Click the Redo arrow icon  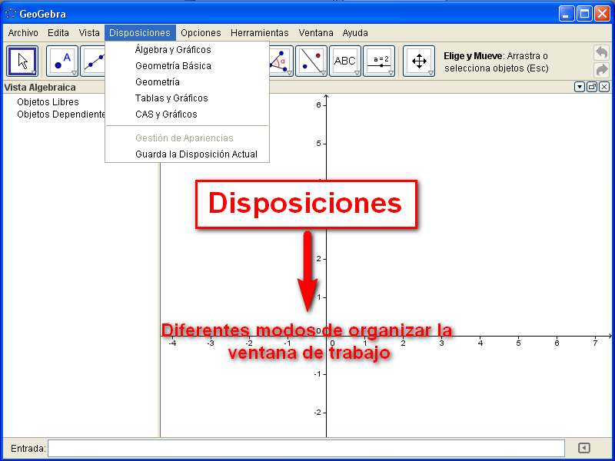pyautogui.click(x=600, y=70)
